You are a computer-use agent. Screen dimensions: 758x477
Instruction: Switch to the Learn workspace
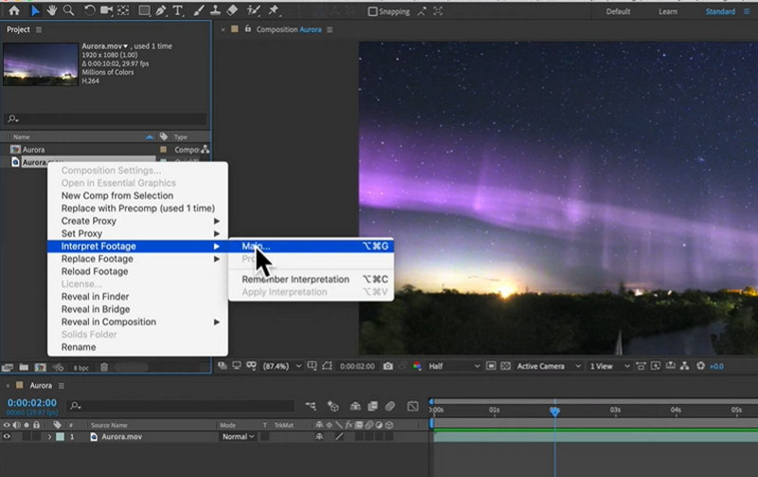pyautogui.click(x=668, y=11)
